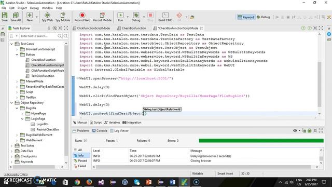Close the CheckBoxFunctionScriptMode tab
The image size is (332, 187).
point(201,28)
